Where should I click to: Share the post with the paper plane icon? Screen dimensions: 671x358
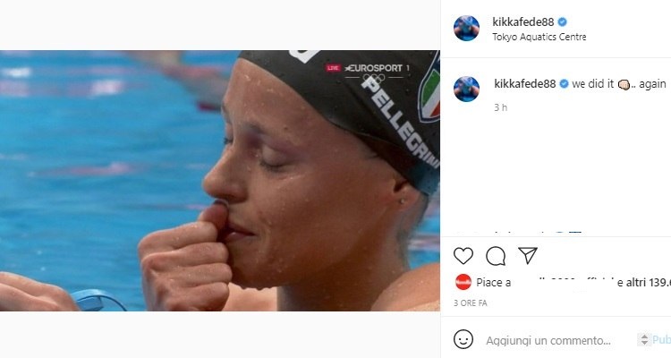coord(528,256)
